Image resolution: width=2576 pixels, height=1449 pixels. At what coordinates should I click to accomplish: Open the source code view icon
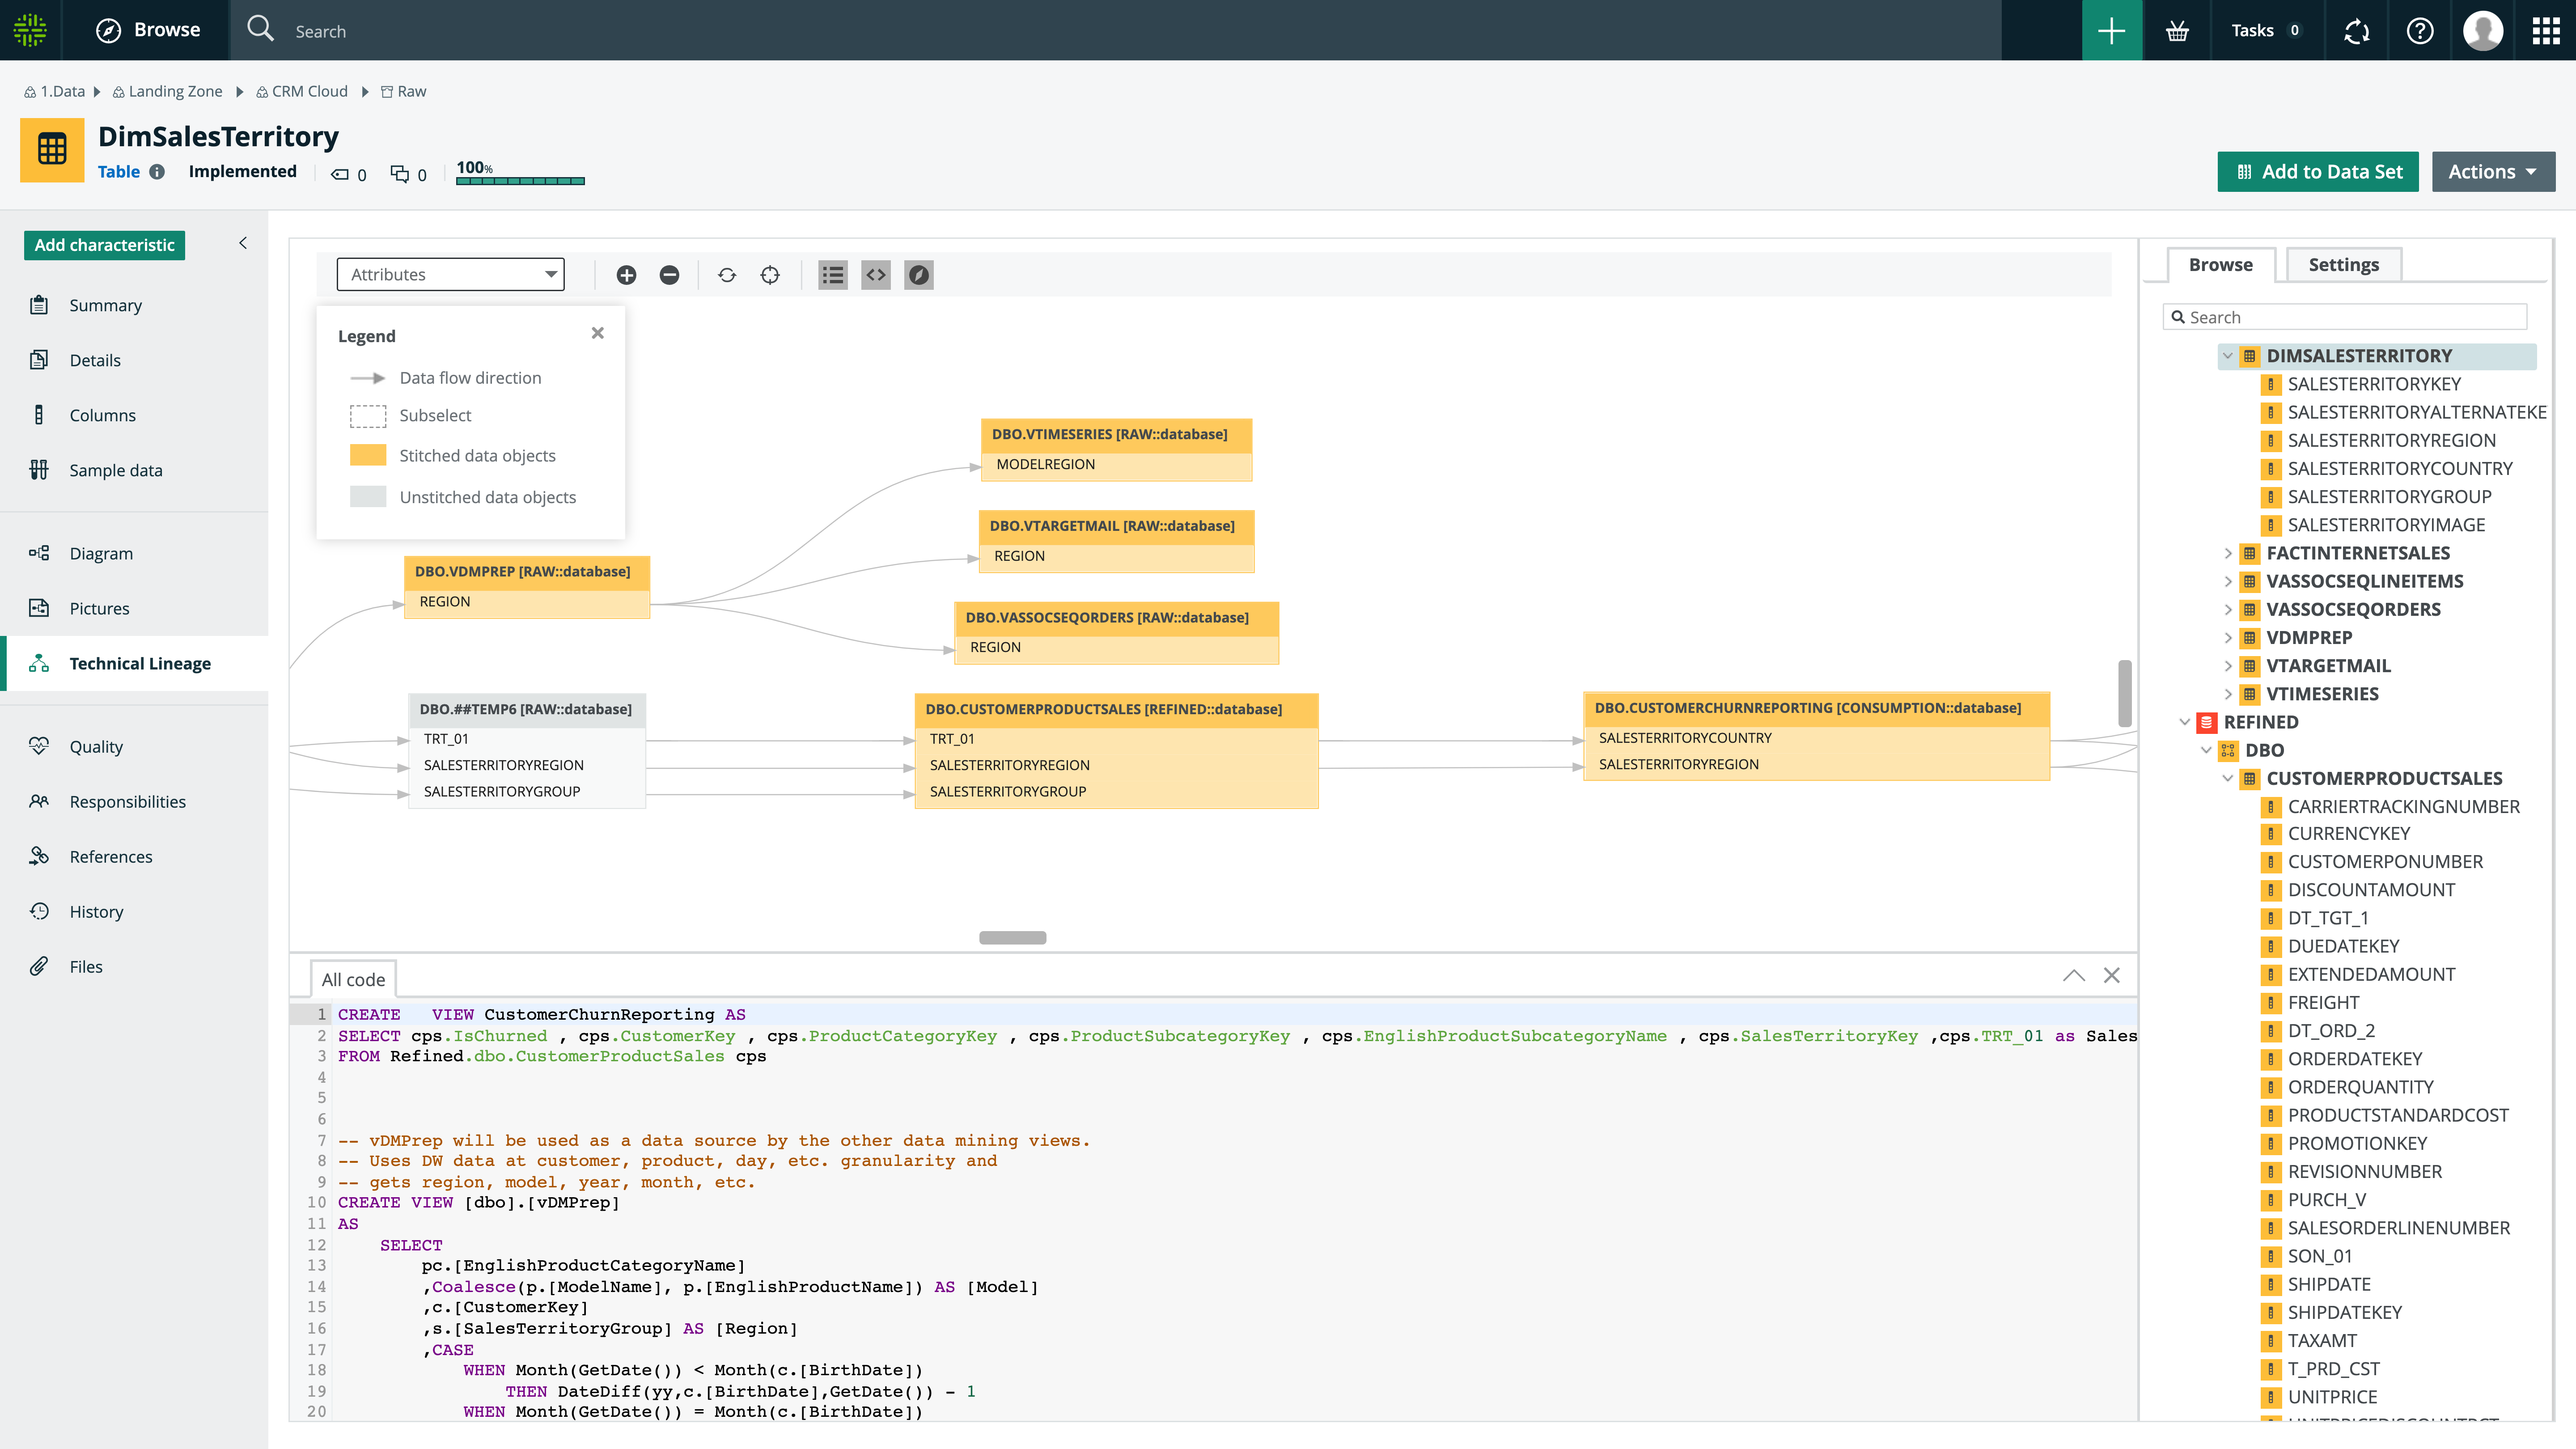pyautogui.click(x=876, y=275)
